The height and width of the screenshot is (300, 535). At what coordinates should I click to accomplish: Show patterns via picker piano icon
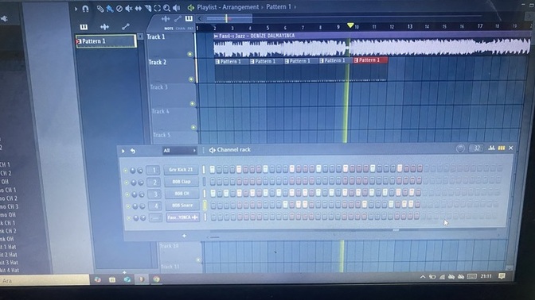pos(84,27)
